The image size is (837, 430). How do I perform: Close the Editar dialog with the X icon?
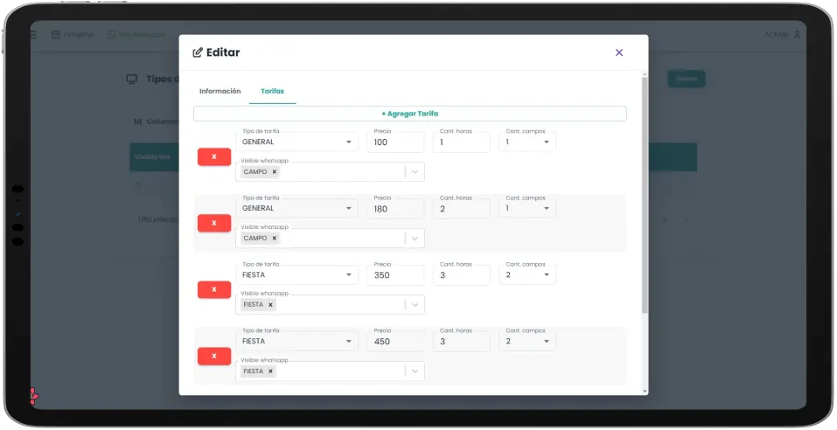pyautogui.click(x=619, y=52)
